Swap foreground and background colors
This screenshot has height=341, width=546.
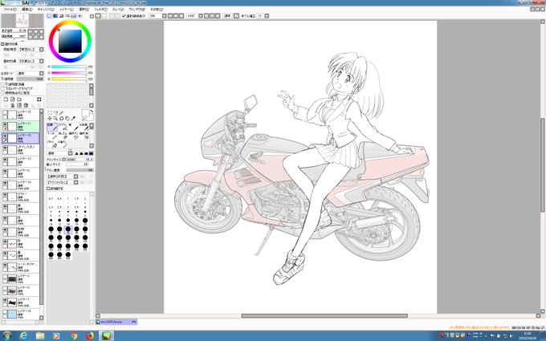(x=92, y=111)
